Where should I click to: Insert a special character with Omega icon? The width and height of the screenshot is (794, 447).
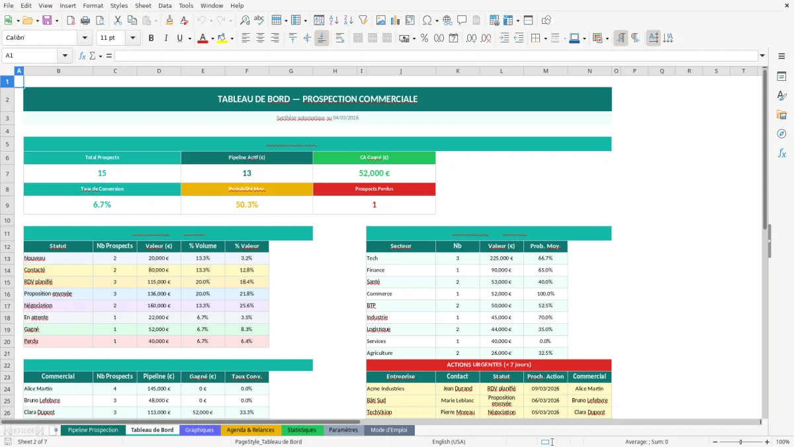pyautogui.click(x=427, y=21)
